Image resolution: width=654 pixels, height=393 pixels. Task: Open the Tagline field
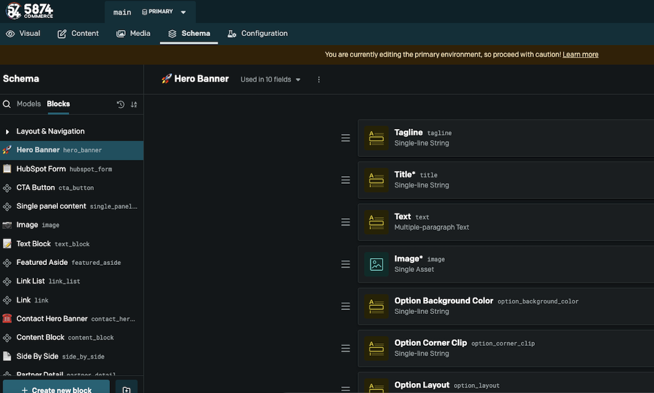(506, 138)
